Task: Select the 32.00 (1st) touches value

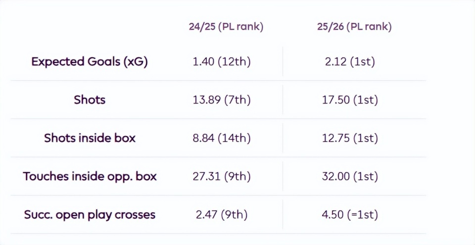Action: coord(349,177)
